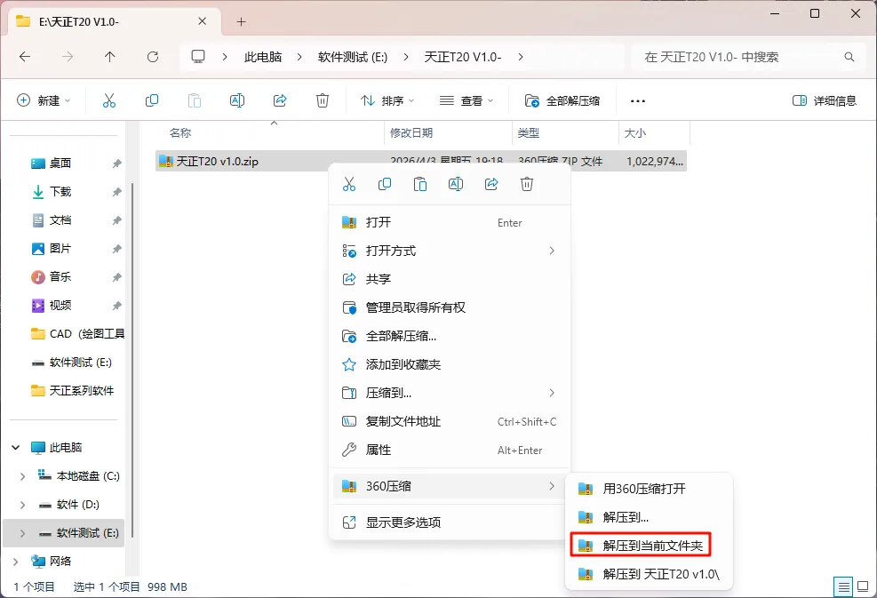
Task: Select the file 天正T20 v1.0.zip
Action: pyautogui.click(x=420, y=161)
